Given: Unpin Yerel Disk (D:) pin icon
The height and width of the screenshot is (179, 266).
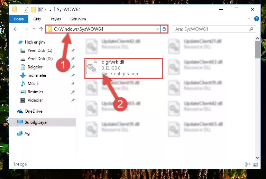Looking at the screenshot, I should 73,59.
